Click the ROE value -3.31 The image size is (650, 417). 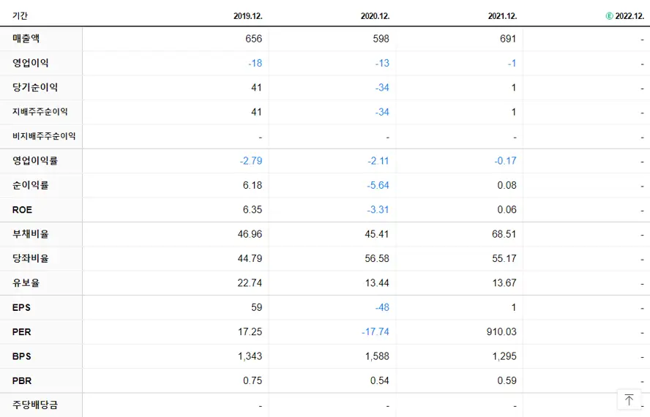pyautogui.click(x=378, y=210)
